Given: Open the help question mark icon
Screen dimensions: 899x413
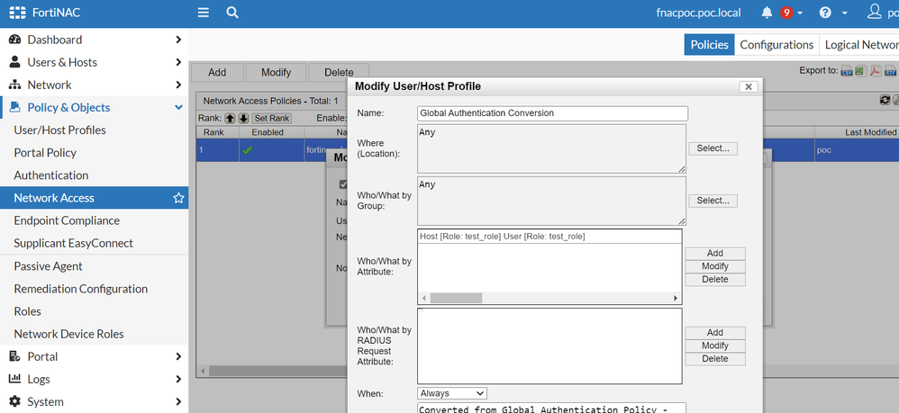Looking at the screenshot, I should [x=826, y=13].
